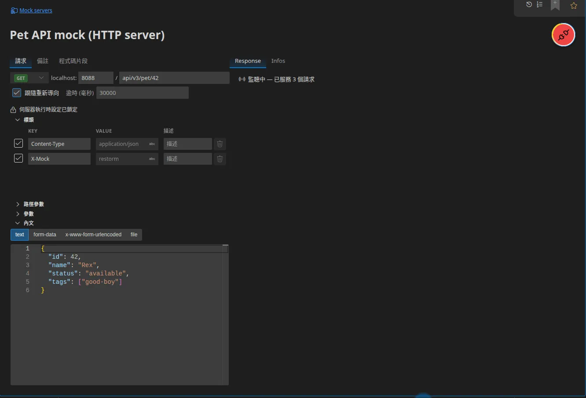
Task: Click the port field showing 8088
Action: [96, 78]
